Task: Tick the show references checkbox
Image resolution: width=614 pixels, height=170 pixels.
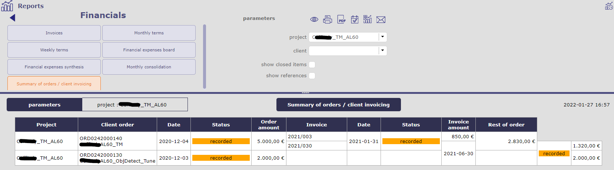Action: 312,76
